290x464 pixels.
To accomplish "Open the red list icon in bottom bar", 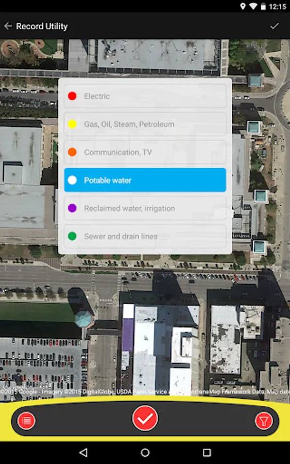I will 26,420.
